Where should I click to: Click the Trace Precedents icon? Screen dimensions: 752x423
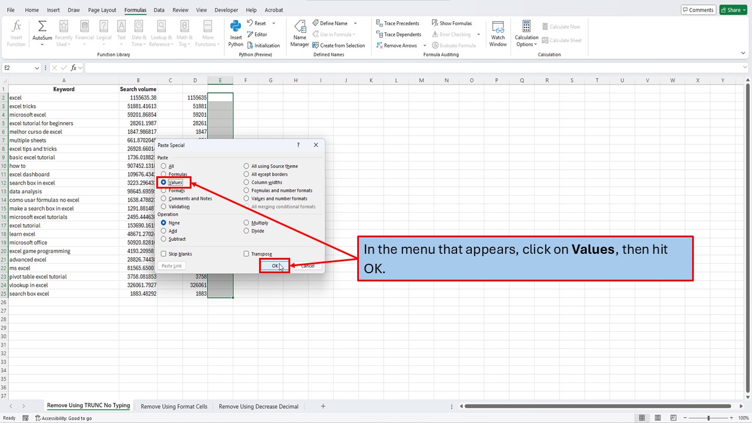(x=398, y=23)
